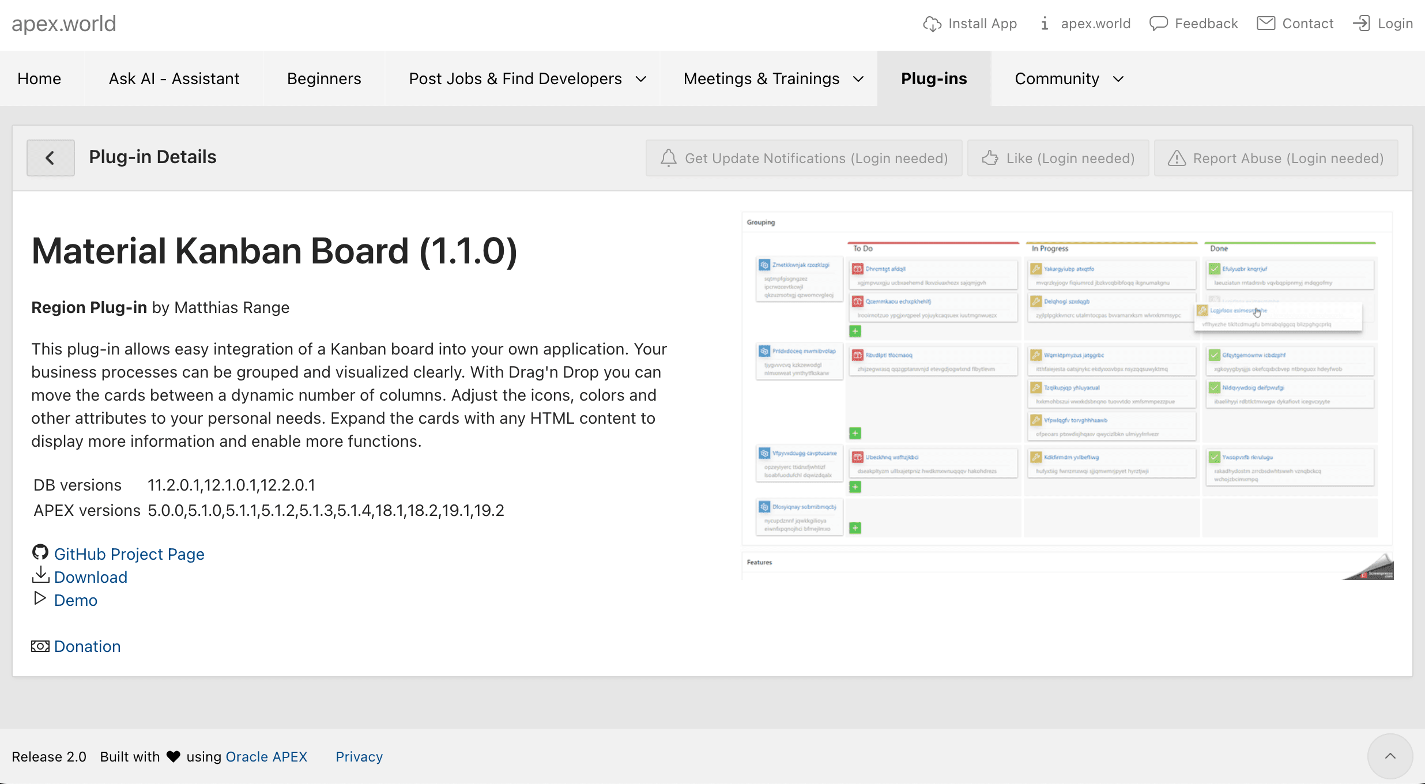
Task: Click the Demo play triangle icon
Action: (x=40, y=598)
